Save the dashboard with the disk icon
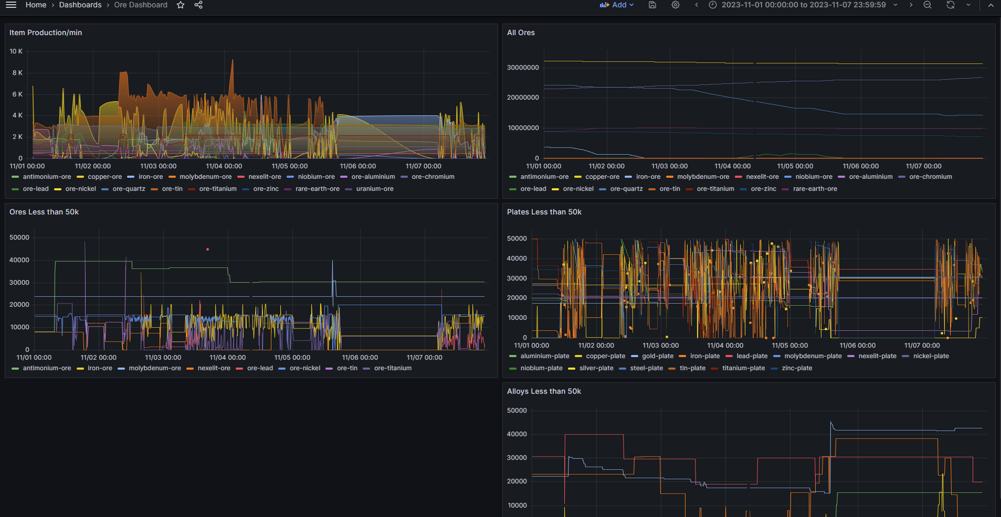1001x517 pixels. [x=652, y=5]
